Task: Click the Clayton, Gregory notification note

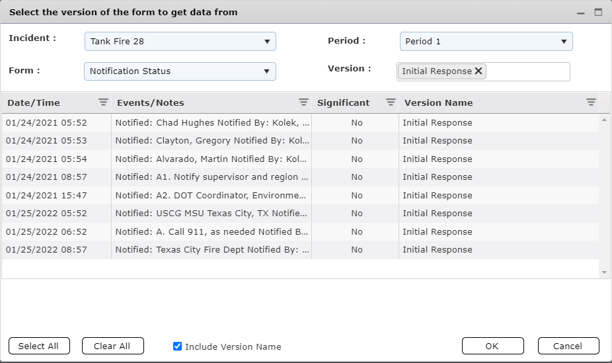Action: pyautogui.click(x=212, y=141)
